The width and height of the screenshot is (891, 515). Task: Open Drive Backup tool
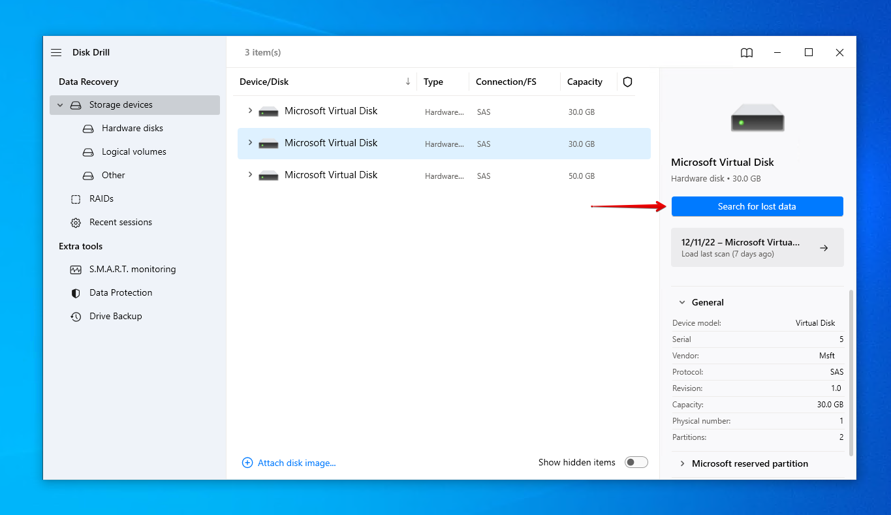116,317
